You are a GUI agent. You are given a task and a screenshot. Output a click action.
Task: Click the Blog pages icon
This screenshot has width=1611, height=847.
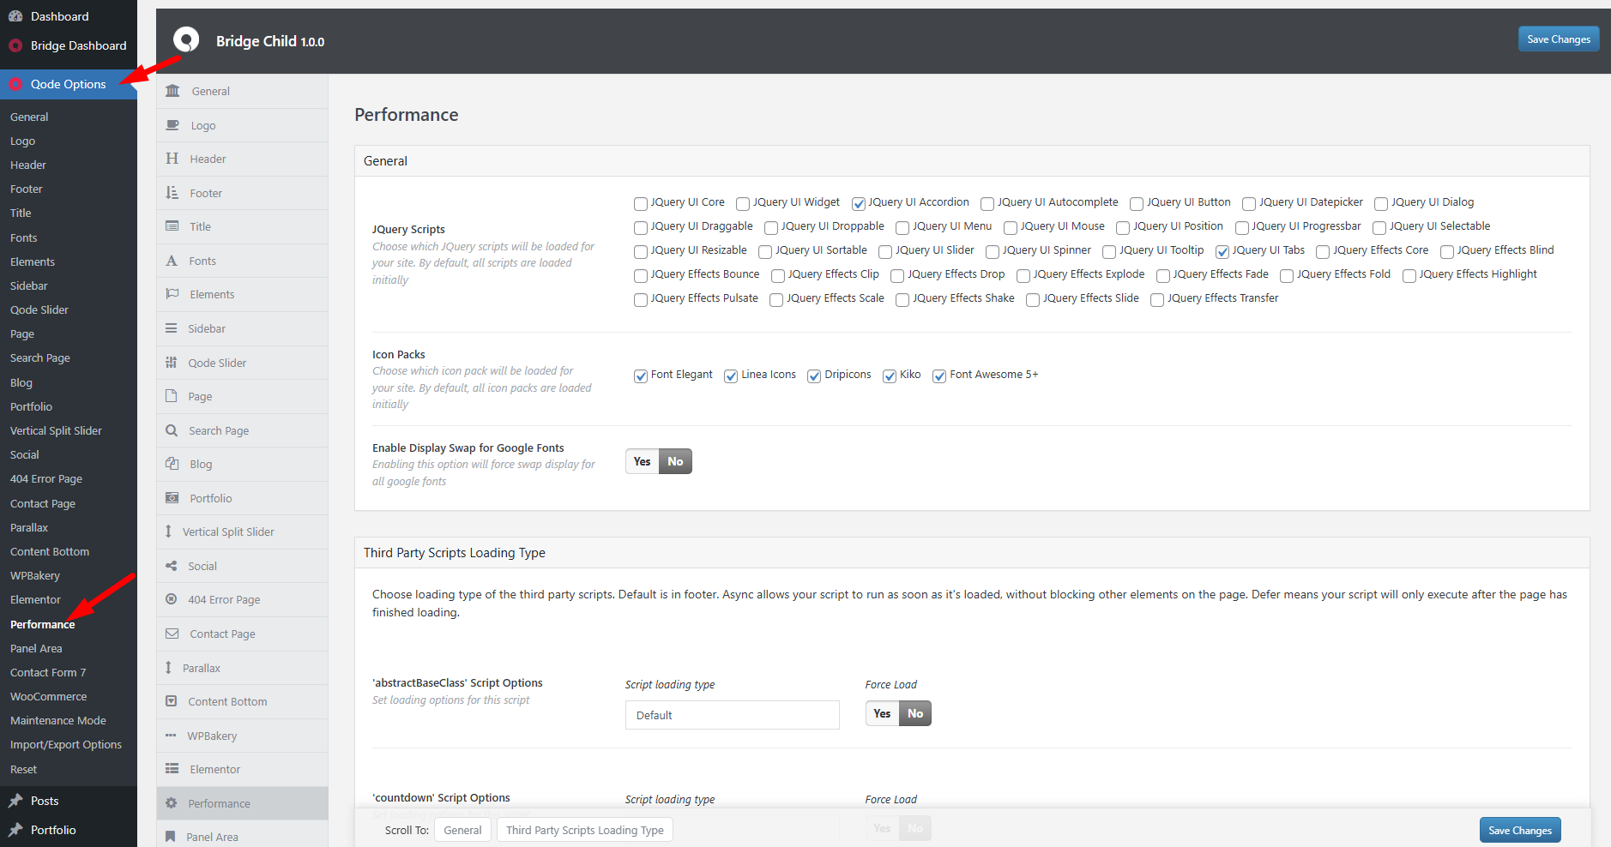(x=172, y=464)
